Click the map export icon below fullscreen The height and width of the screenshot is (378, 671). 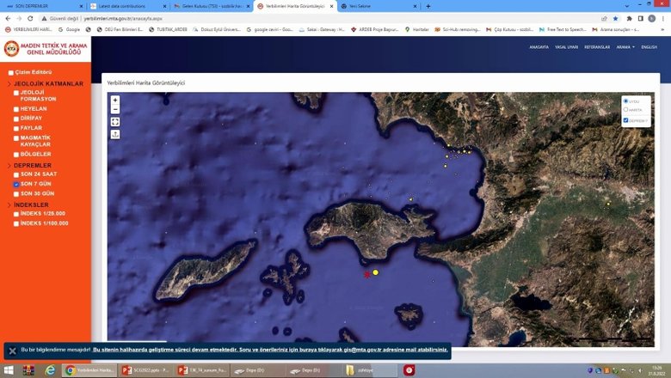pos(115,134)
